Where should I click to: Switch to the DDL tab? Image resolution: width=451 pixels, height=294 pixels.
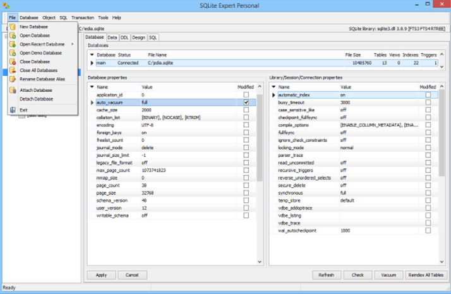(x=125, y=37)
